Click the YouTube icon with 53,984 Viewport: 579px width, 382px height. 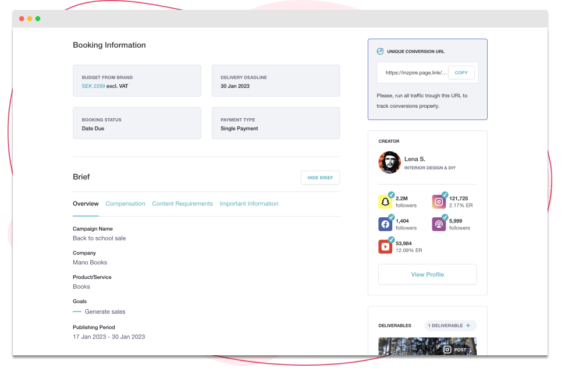click(385, 247)
